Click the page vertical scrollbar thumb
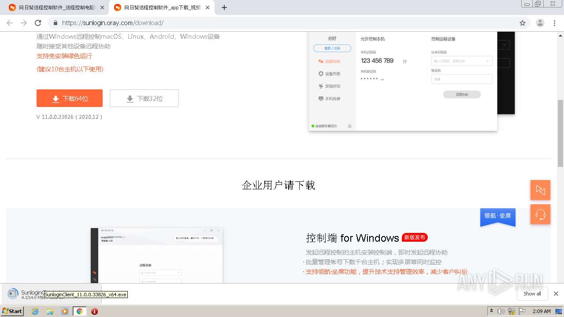 tap(560, 133)
